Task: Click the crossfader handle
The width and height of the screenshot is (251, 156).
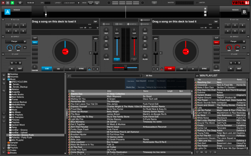Action: [126, 67]
